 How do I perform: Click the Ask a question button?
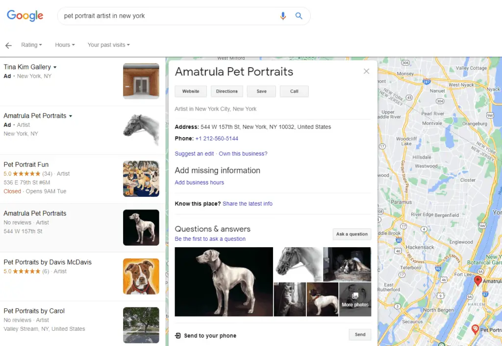[352, 234]
